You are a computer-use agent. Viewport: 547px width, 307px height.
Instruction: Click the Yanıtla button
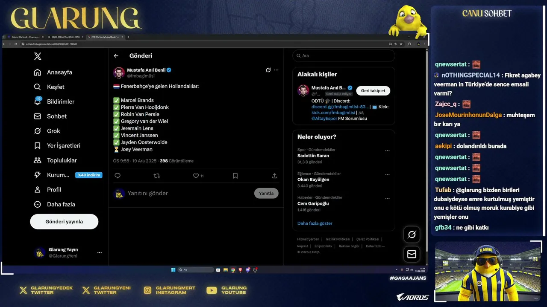[266, 194]
